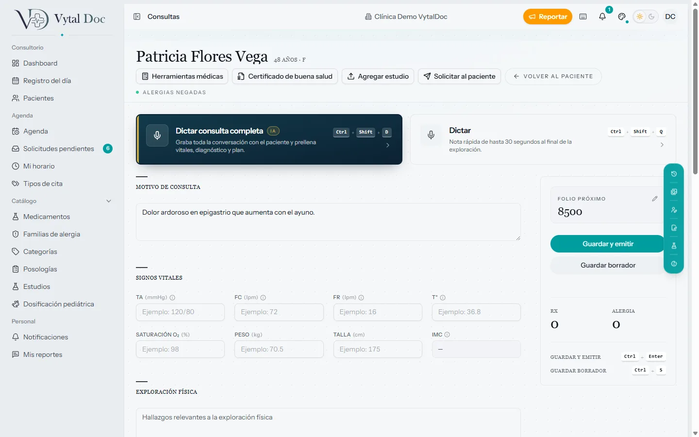Click the orange Reportar button

coord(548,17)
